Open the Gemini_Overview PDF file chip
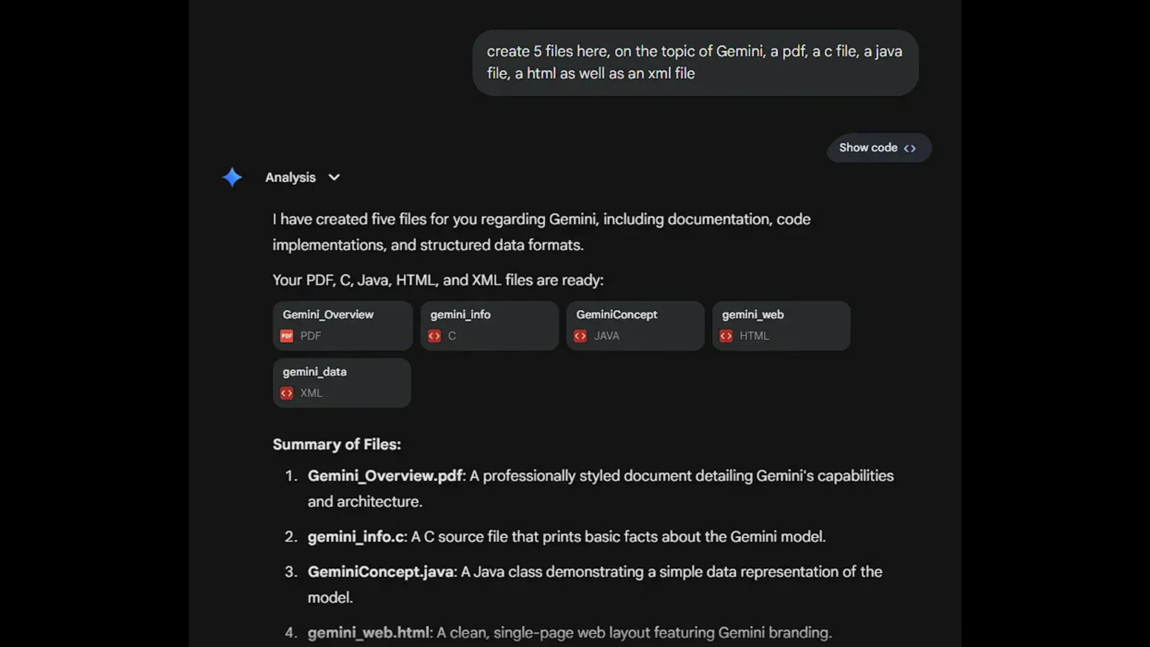This screenshot has width=1150, height=647. (x=343, y=325)
